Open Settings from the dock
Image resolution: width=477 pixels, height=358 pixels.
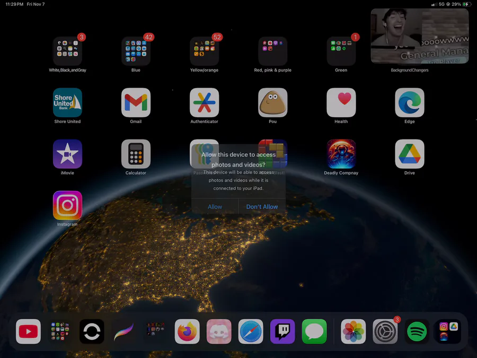point(385,331)
